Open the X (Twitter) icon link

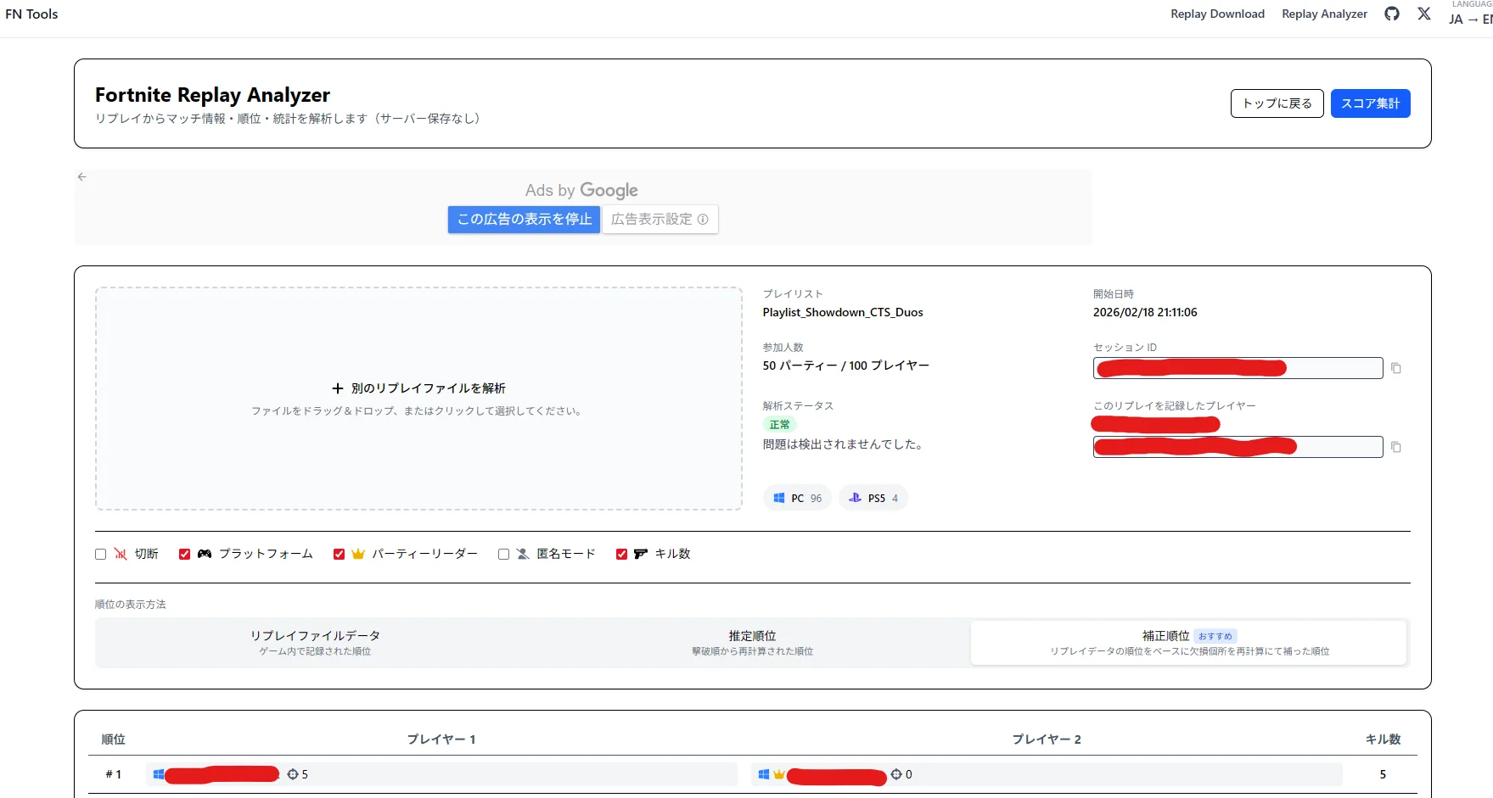(x=1424, y=14)
